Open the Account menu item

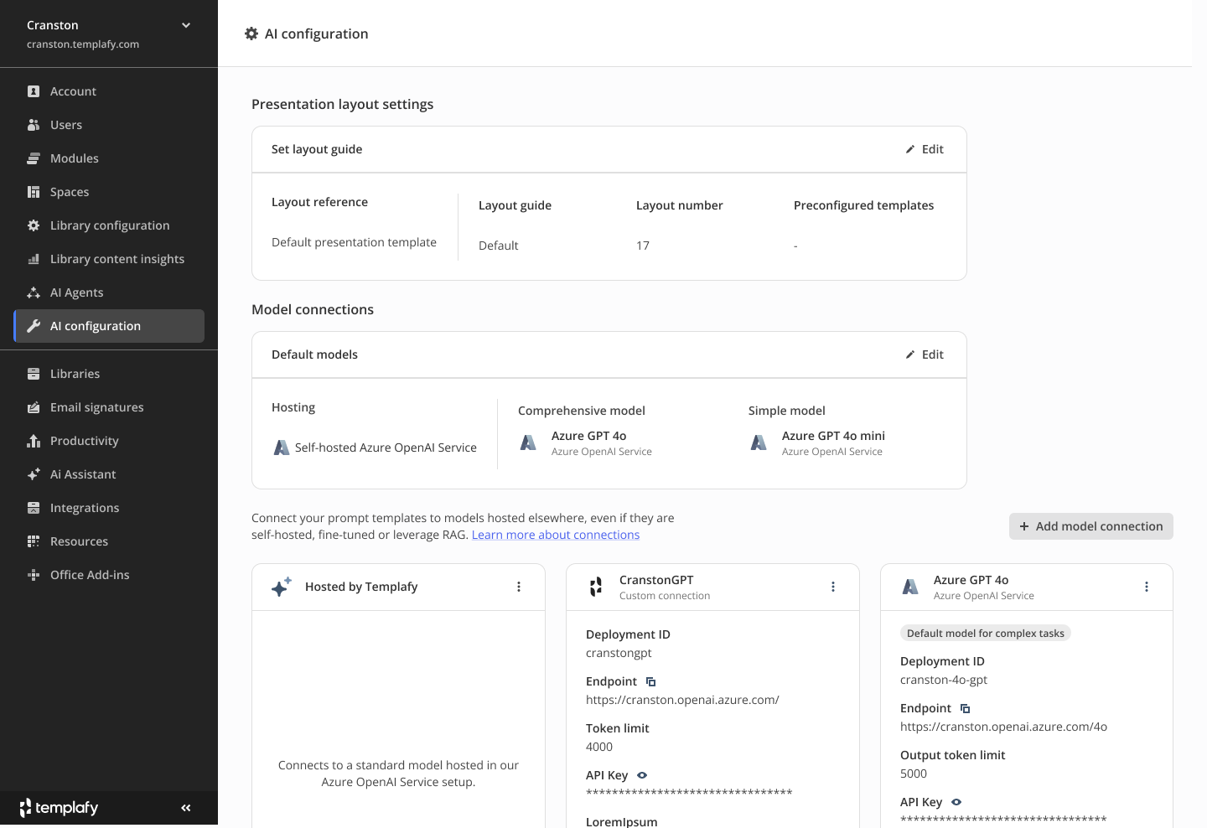pos(109,91)
